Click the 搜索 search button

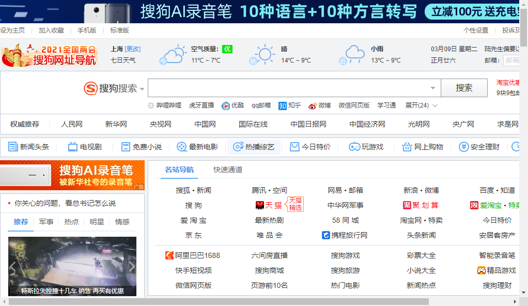[x=464, y=88]
